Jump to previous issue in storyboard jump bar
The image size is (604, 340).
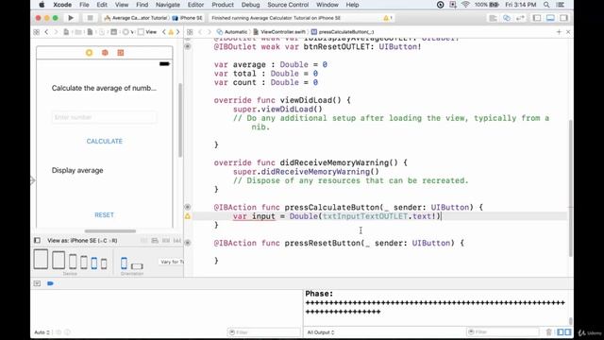(x=164, y=32)
